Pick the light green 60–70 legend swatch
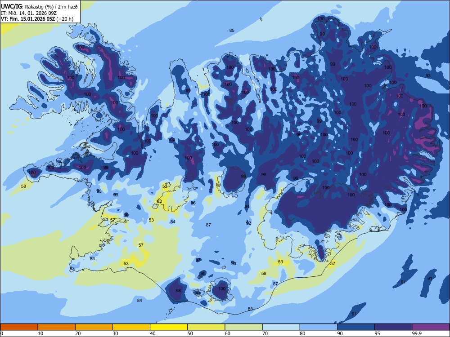The width and height of the screenshot is (450, 337). pyautogui.click(x=243, y=327)
